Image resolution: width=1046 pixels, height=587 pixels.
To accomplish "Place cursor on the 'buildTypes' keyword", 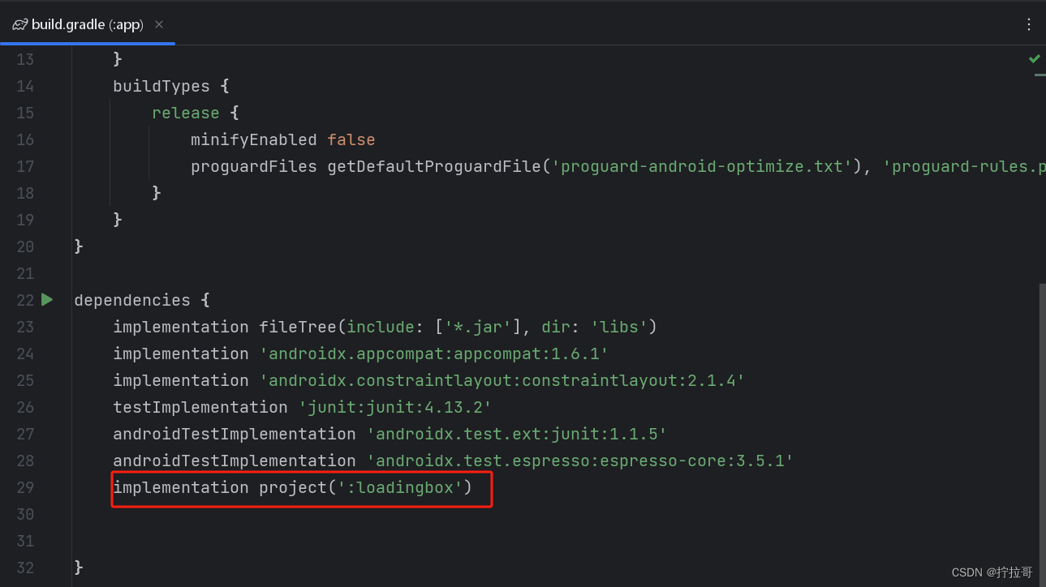I will click(x=161, y=86).
